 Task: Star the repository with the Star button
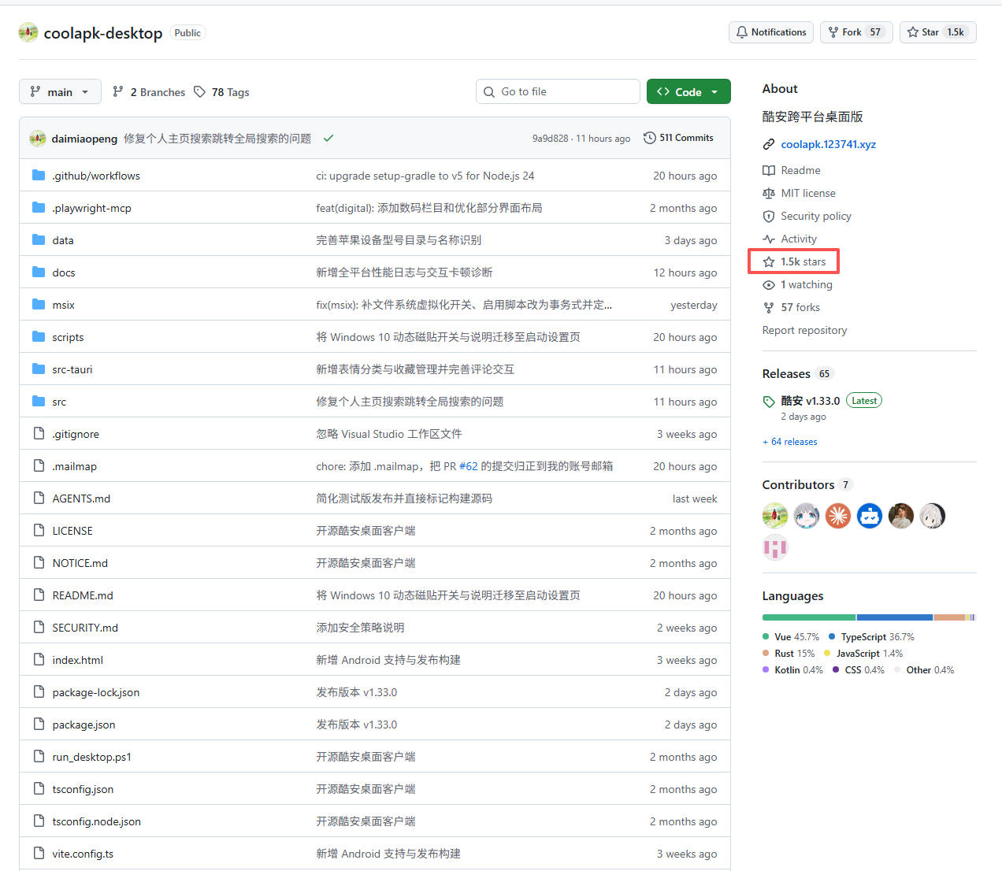(x=937, y=32)
